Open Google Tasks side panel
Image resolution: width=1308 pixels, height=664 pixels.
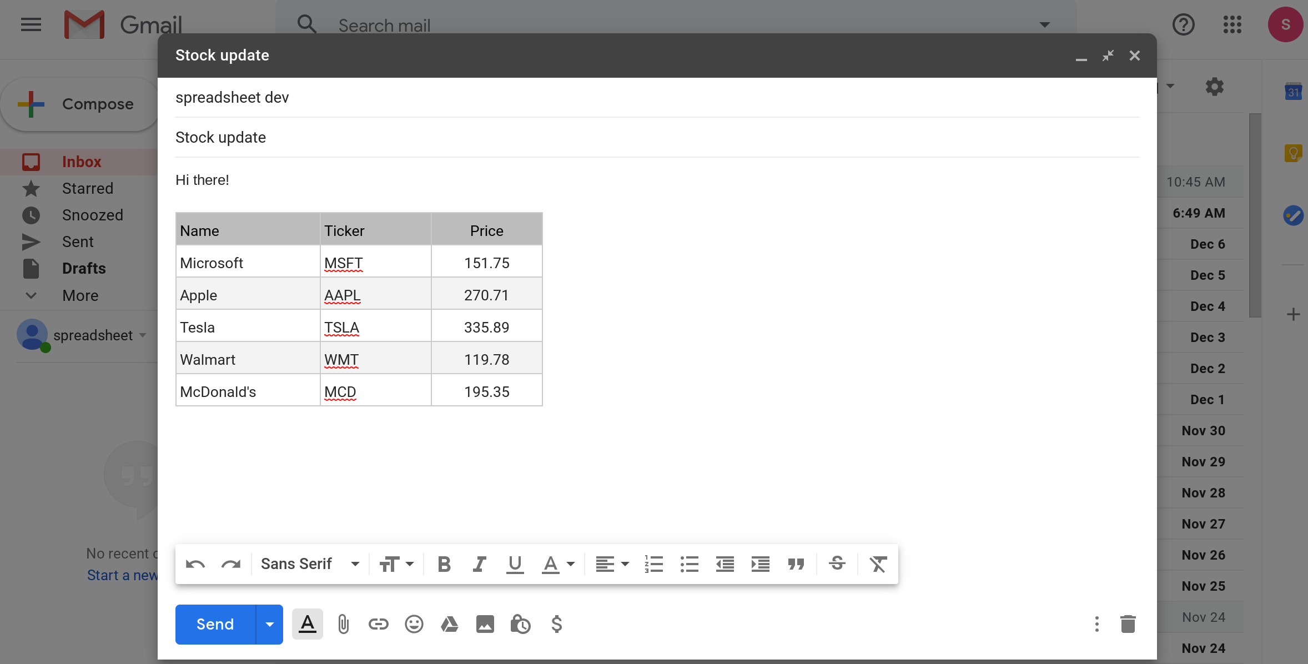(1293, 215)
